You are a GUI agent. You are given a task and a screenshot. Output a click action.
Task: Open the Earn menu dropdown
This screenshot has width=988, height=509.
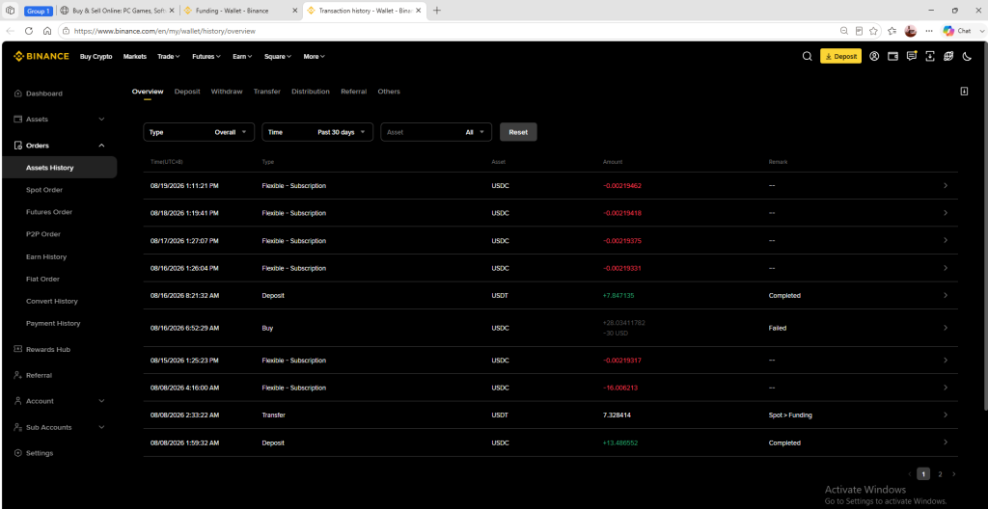click(x=242, y=56)
